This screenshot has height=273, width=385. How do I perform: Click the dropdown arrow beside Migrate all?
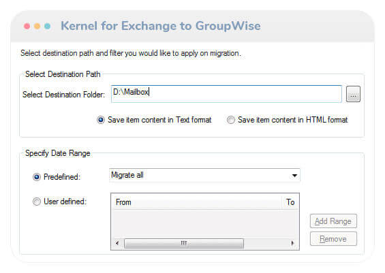[x=294, y=176]
